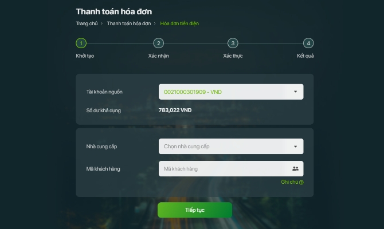Click the step 4 circle indicator
Viewport: 384px width, 229px height.
click(x=308, y=44)
